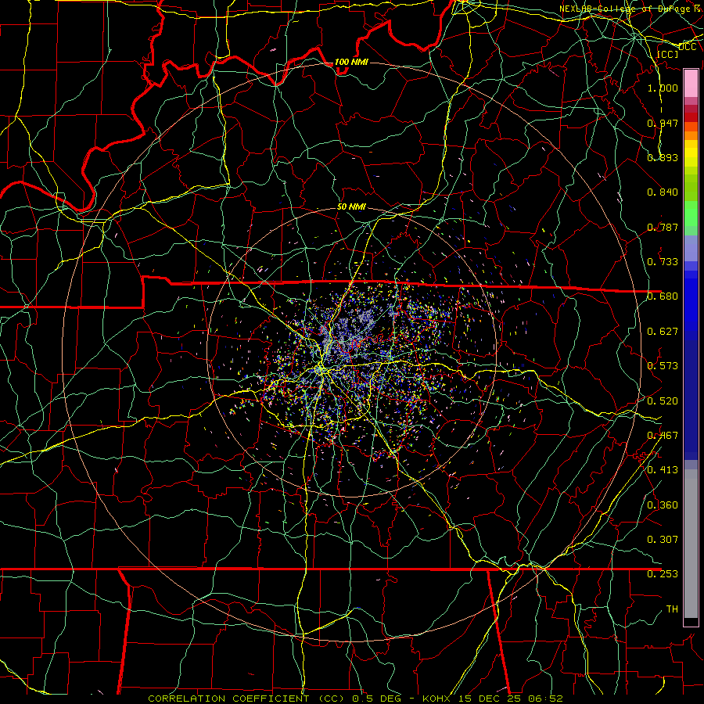This screenshot has height=704, width=704.
Task: Pick the lavender color bar segment near 0.733
Action: coord(691,248)
